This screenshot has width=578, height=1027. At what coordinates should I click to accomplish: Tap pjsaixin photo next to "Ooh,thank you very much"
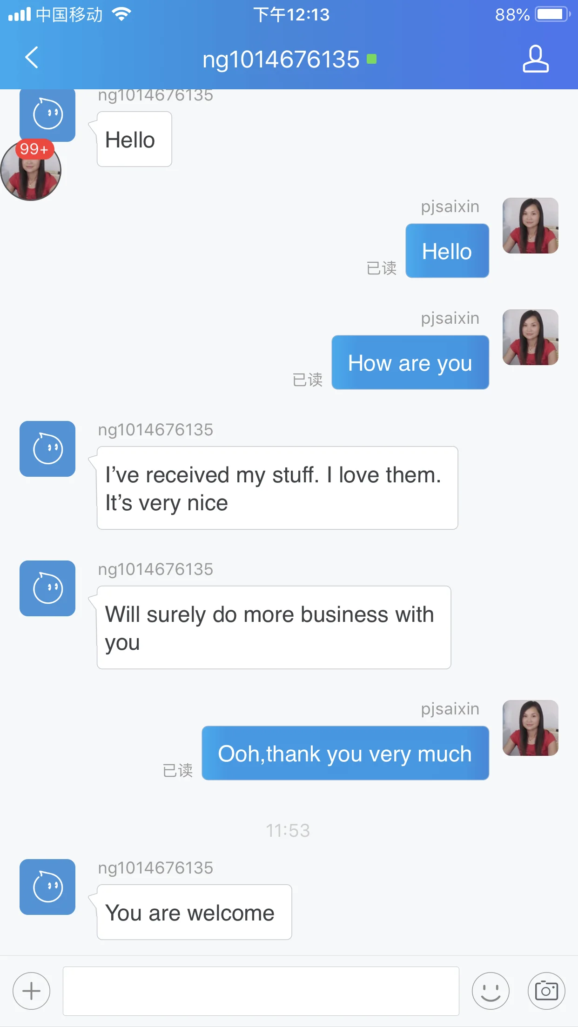pyautogui.click(x=530, y=727)
